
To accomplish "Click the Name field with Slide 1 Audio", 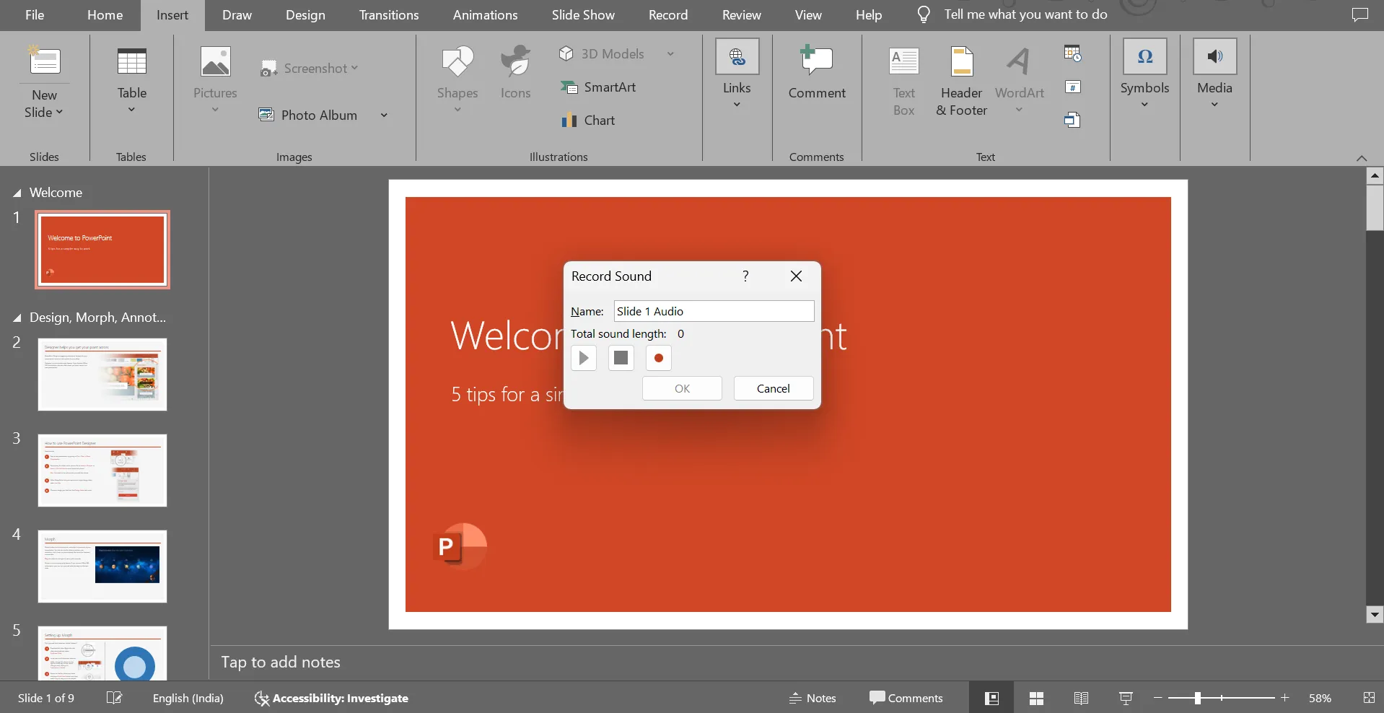I will click(714, 311).
